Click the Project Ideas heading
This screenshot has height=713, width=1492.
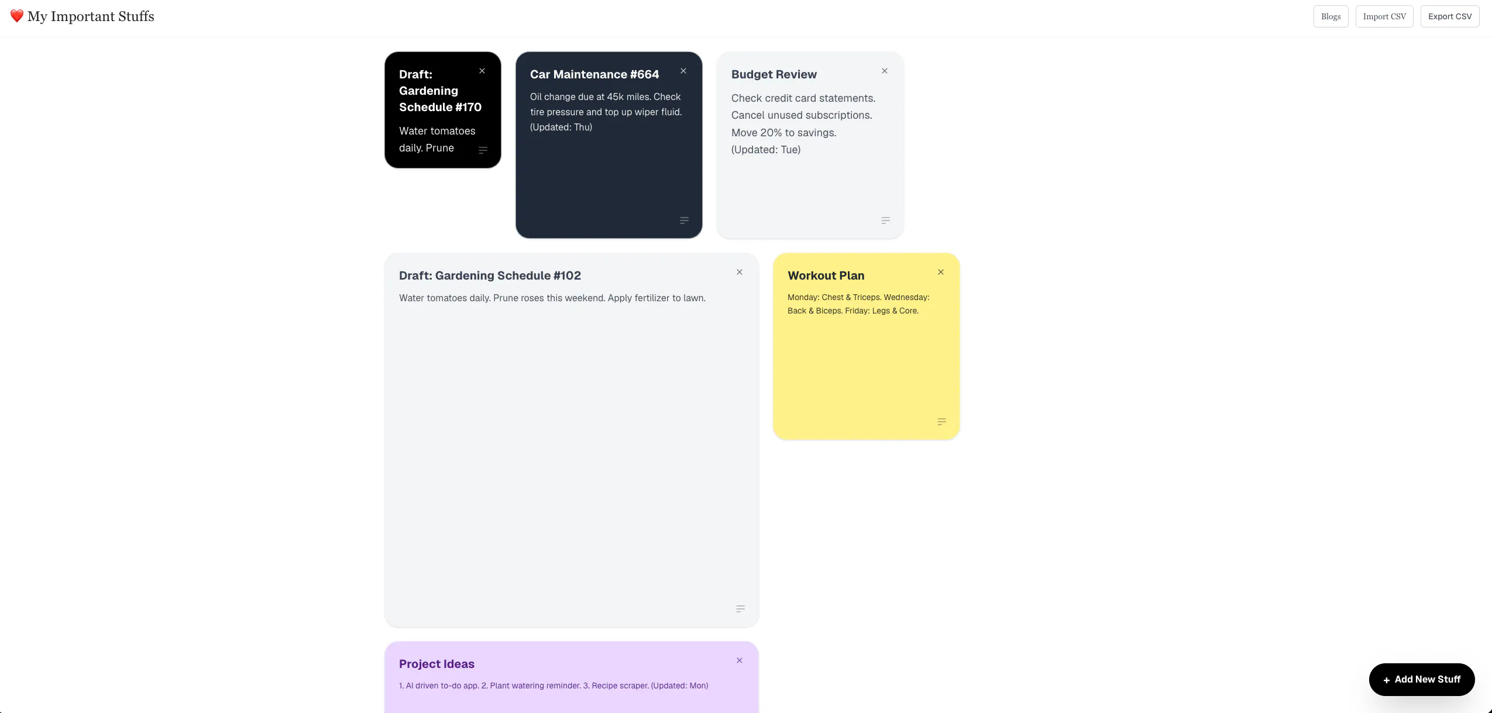coord(436,664)
